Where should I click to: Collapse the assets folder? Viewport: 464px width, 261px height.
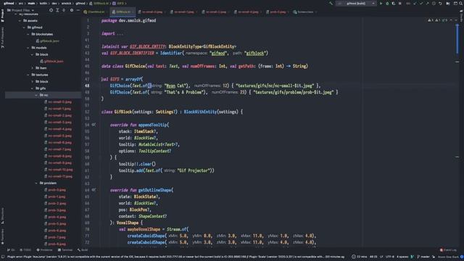coord(20,21)
